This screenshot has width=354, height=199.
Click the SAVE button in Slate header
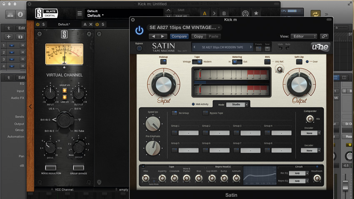point(181,10)
